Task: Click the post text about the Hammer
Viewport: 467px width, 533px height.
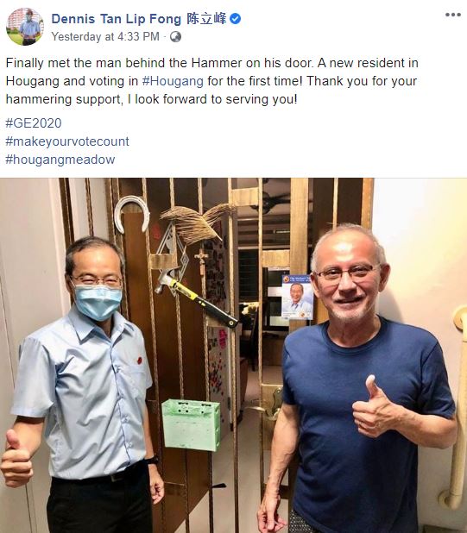Action: [x=211, y=81]
